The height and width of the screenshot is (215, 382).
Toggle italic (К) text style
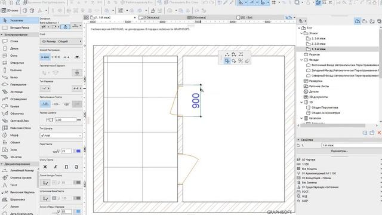[x=56, y=167]
